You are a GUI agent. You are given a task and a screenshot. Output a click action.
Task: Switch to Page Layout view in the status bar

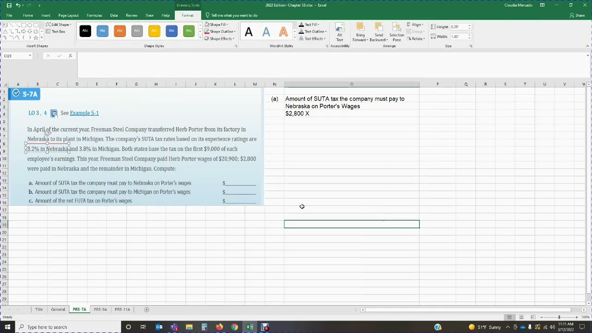click(521, 317)
